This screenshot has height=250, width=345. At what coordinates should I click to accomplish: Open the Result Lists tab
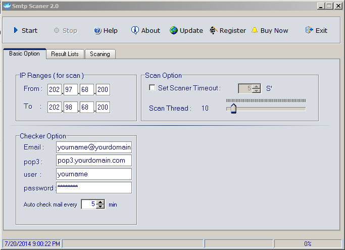coord(65,54)
